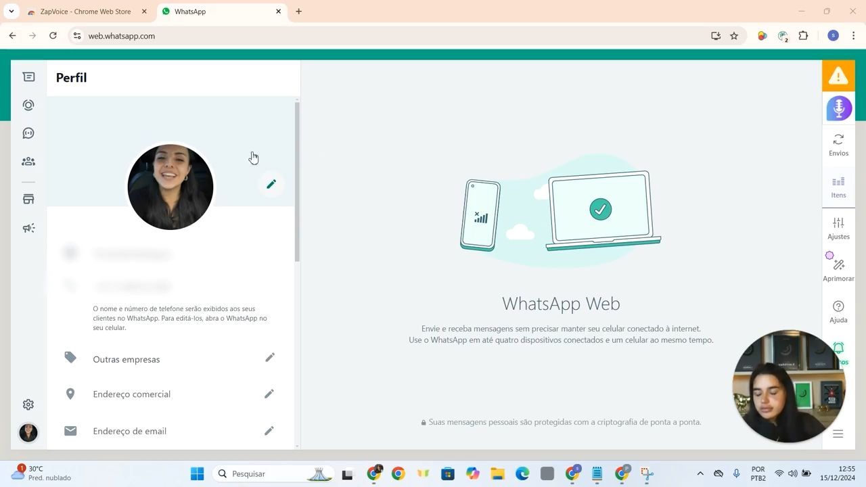The image size is (866, 487).
Task: Open Microsoft Edge from taskbar
Action: (522, 473)
